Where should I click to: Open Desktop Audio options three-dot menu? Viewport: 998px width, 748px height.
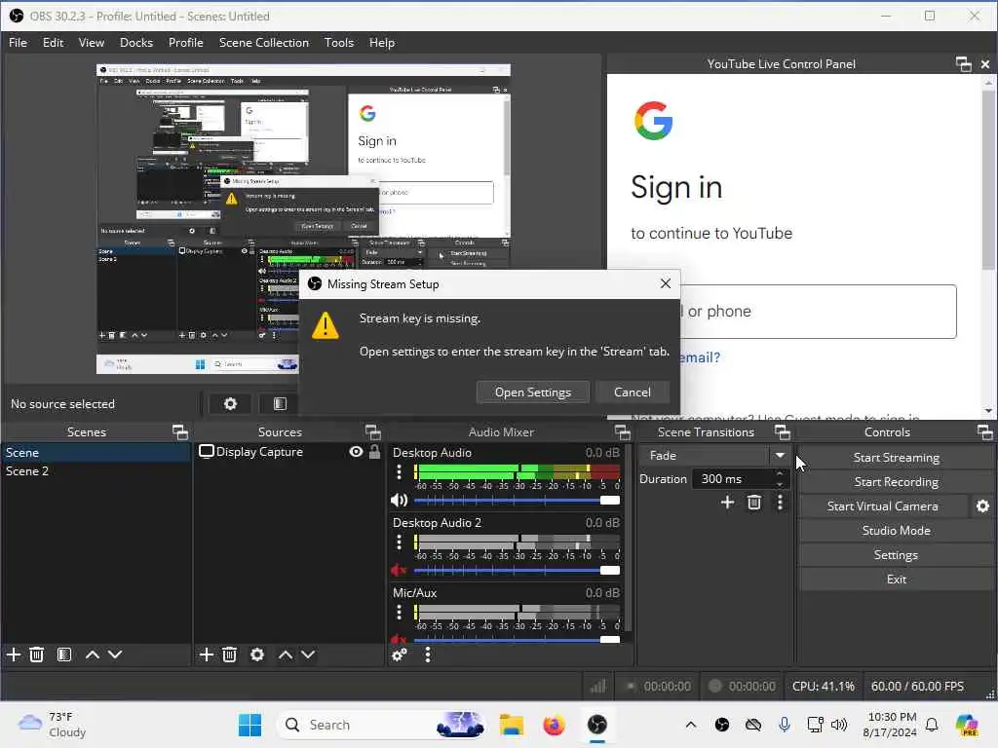tap(399, 472)
